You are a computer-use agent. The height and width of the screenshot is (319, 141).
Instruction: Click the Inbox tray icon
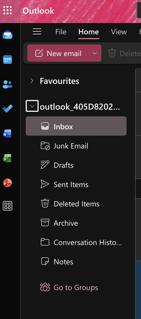pos(45,126)
